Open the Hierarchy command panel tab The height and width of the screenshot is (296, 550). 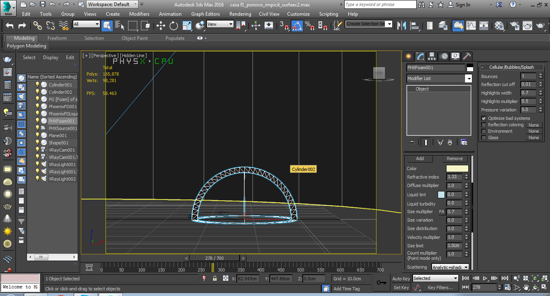click(x=432, y=56)
